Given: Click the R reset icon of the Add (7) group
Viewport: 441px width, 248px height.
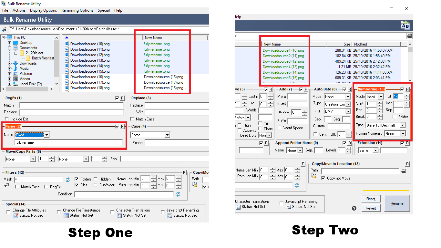Looking at the screenshot, I should (305, 89).
